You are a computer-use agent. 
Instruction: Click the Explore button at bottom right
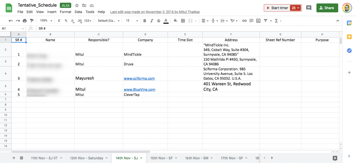(x=335, y=158)
